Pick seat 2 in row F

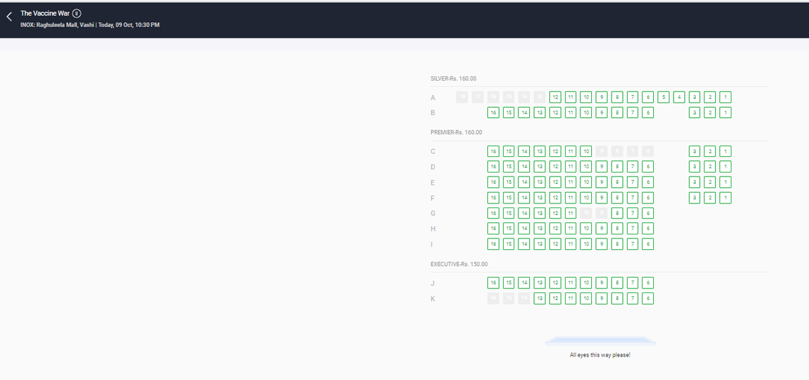click(x=710, y=197)
